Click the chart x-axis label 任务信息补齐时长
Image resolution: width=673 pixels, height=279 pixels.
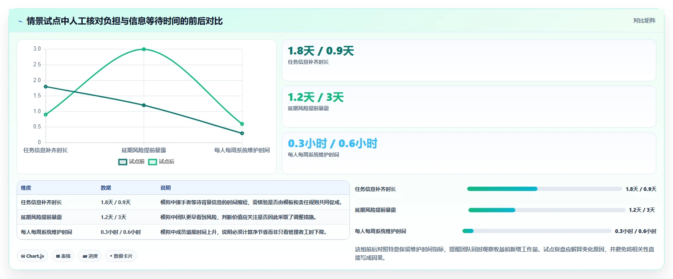pos(46,150)
